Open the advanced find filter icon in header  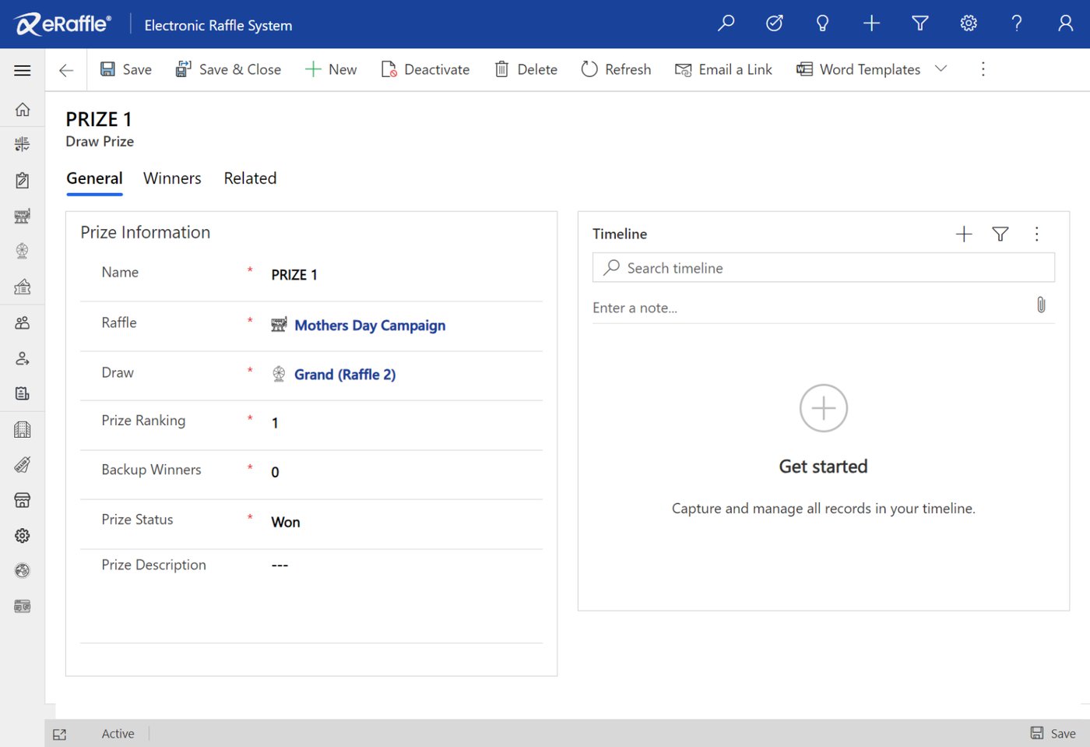pyautogui.click(x=919, y=23)
